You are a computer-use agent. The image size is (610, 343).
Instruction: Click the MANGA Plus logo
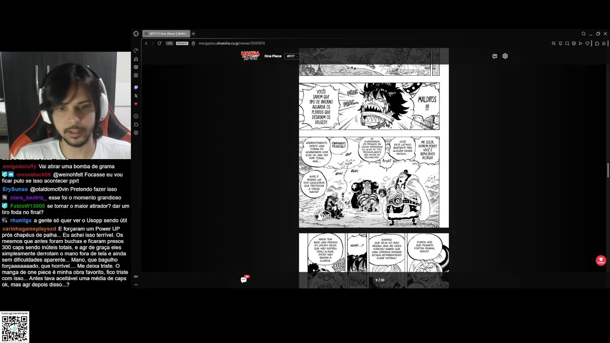(250, 56)
